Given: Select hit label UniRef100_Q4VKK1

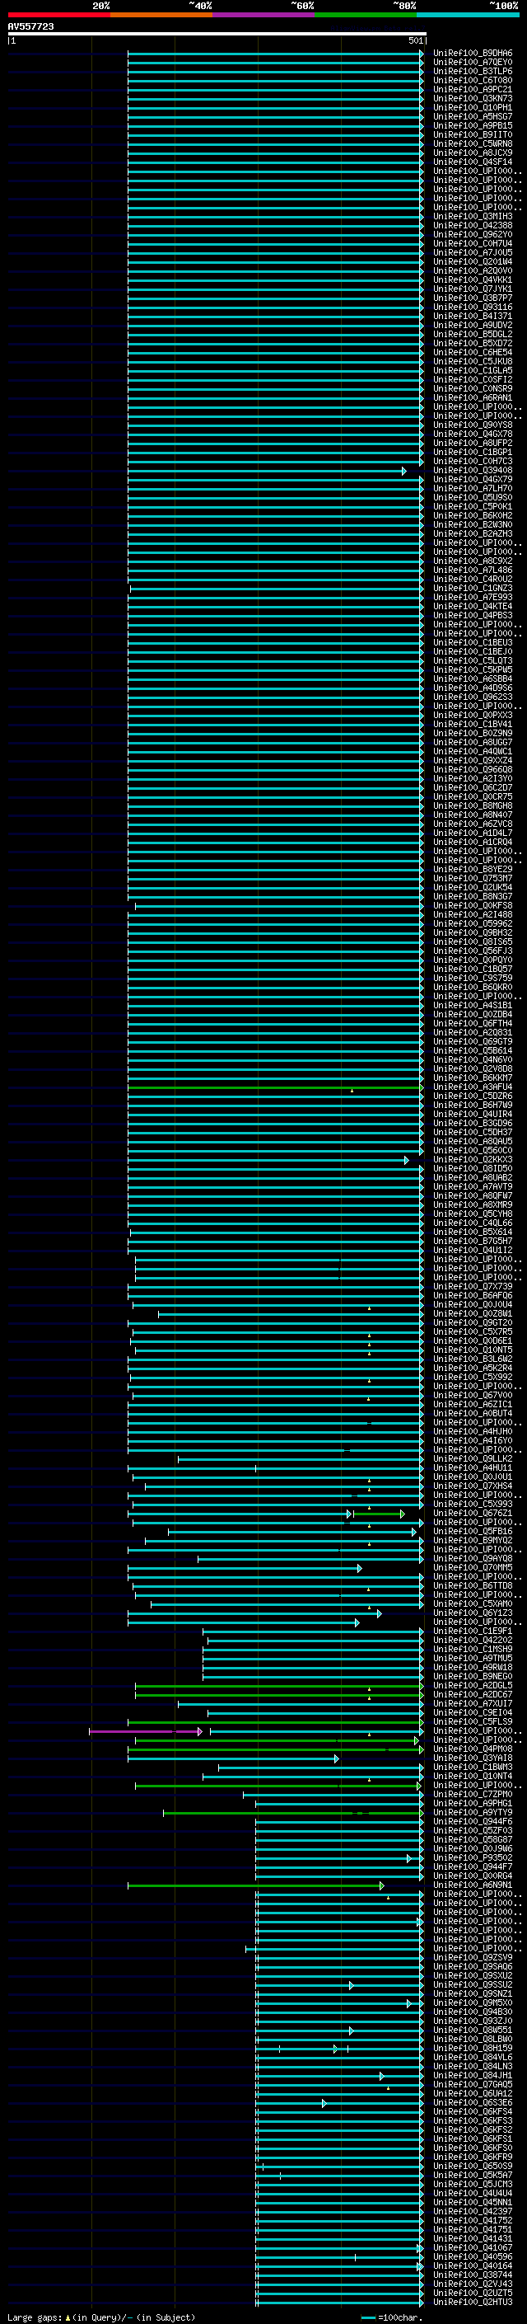Looking at the screenshot, I should [473, 279].
